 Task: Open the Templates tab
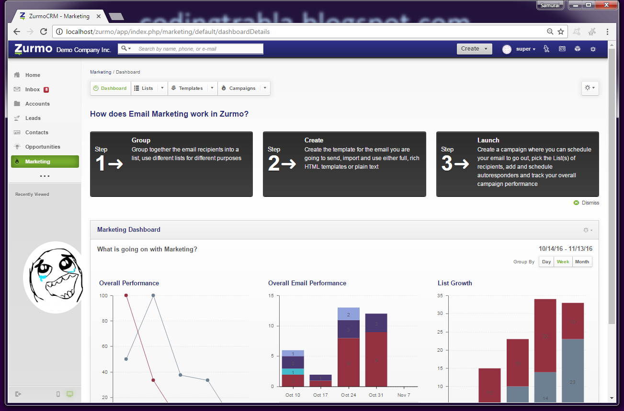(x=187, y=88)
